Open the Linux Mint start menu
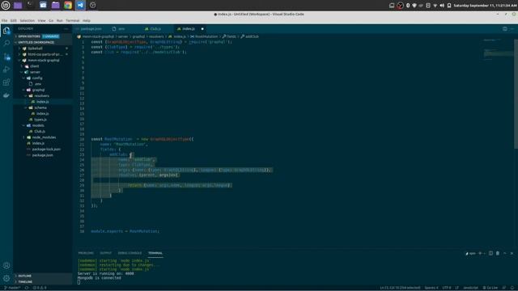Screen dimensions: 518x291 tap(6, 6)
